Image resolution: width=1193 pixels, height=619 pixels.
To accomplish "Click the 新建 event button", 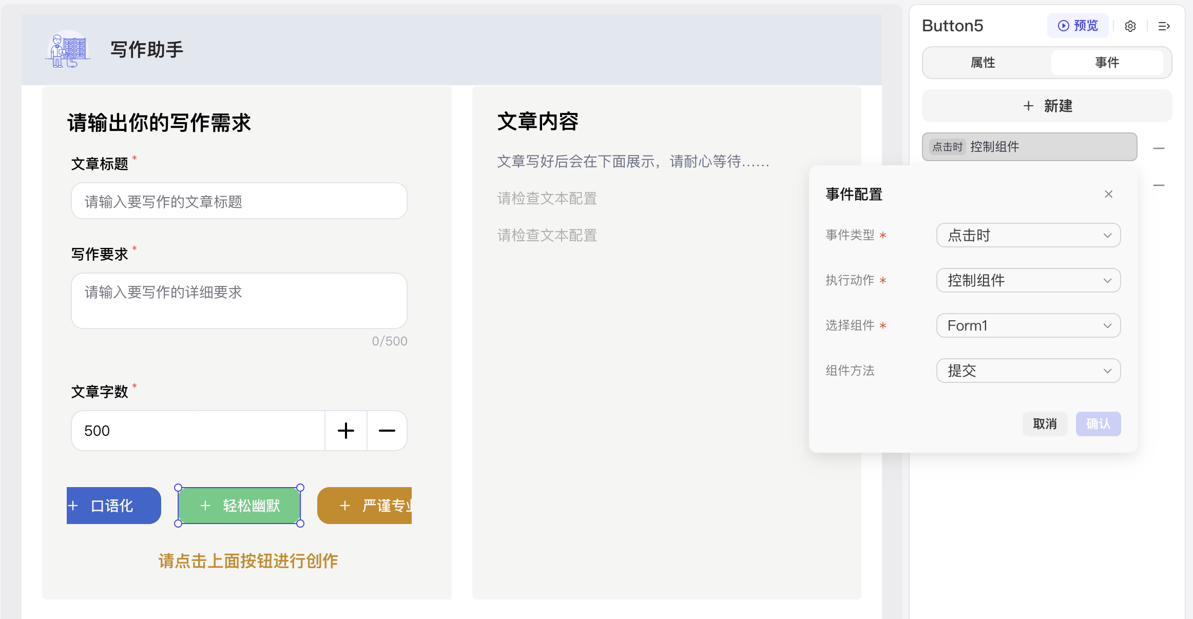I will (1047, 106).
